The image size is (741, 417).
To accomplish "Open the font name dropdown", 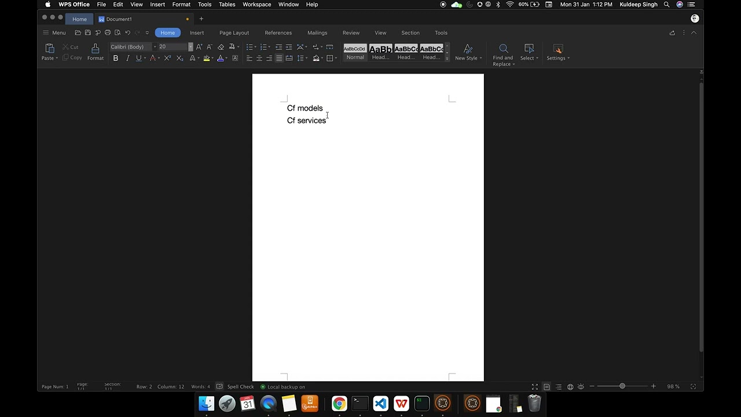I will (155, 47).
